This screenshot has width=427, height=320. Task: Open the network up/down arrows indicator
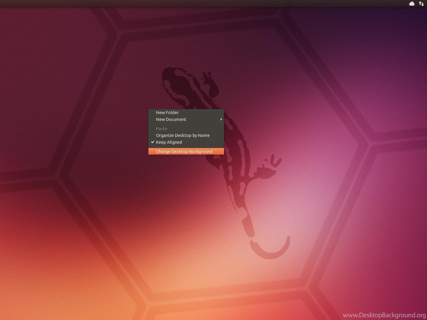pyautogui.click(x=421, y=4)
